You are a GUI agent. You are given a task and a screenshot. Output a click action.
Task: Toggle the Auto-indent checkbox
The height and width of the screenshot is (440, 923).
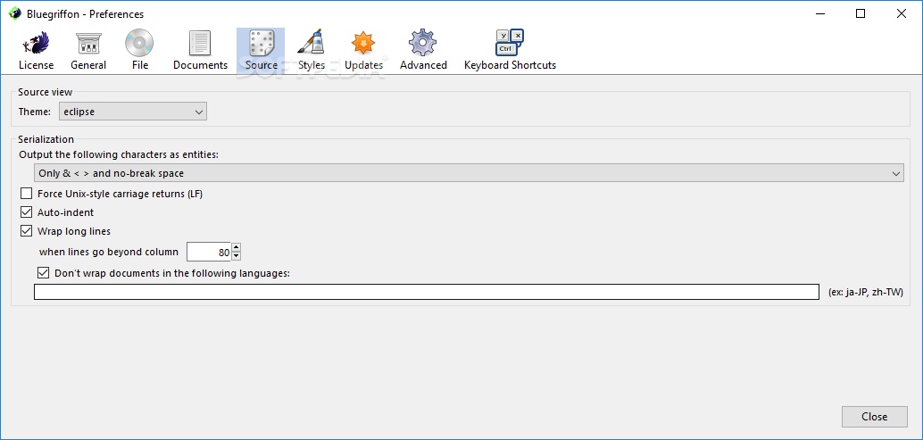tap(27, 212)
